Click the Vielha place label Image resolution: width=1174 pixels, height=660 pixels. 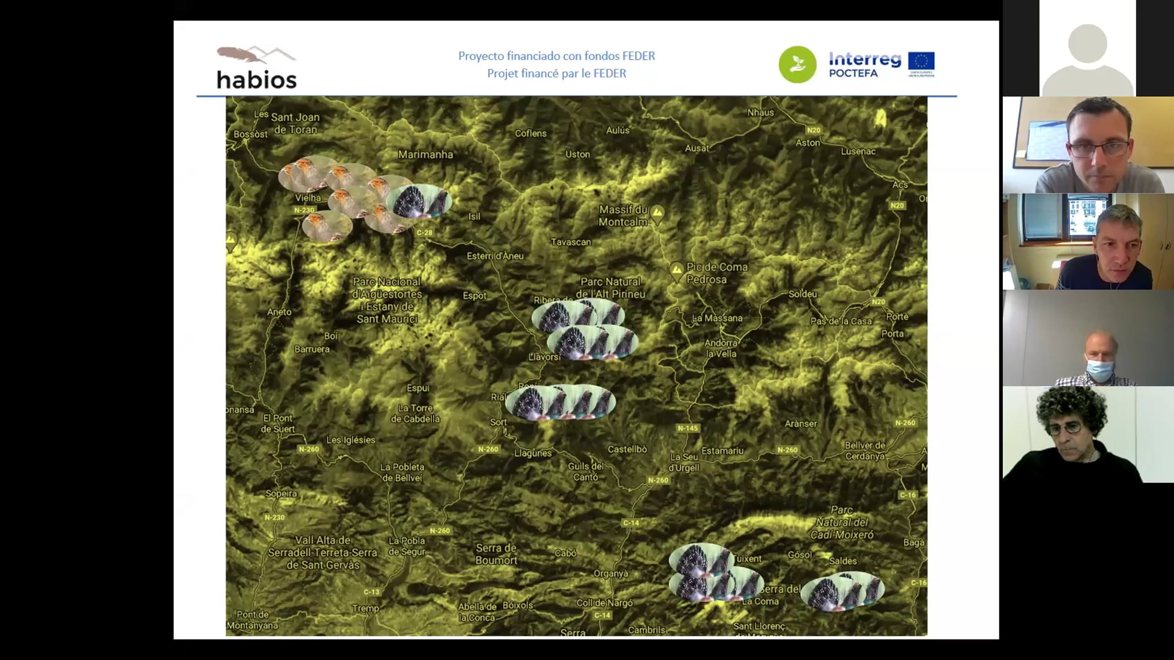308,198
